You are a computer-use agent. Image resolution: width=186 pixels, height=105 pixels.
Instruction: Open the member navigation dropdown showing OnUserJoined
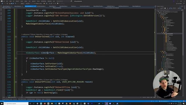pyautogui.click(x=129, y=8)
